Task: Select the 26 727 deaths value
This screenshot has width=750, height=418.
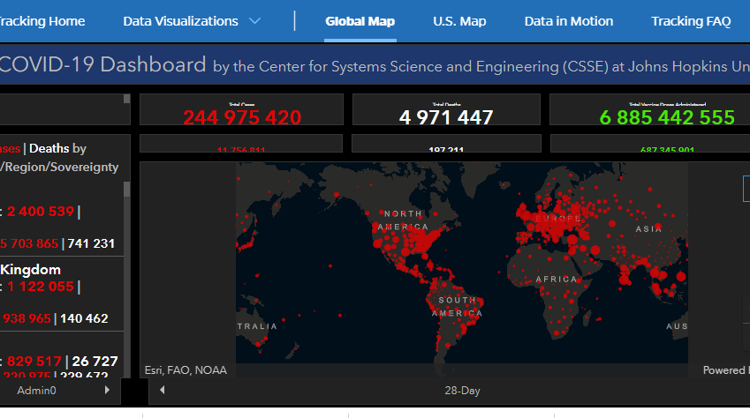Action: (x=95, y=362)
